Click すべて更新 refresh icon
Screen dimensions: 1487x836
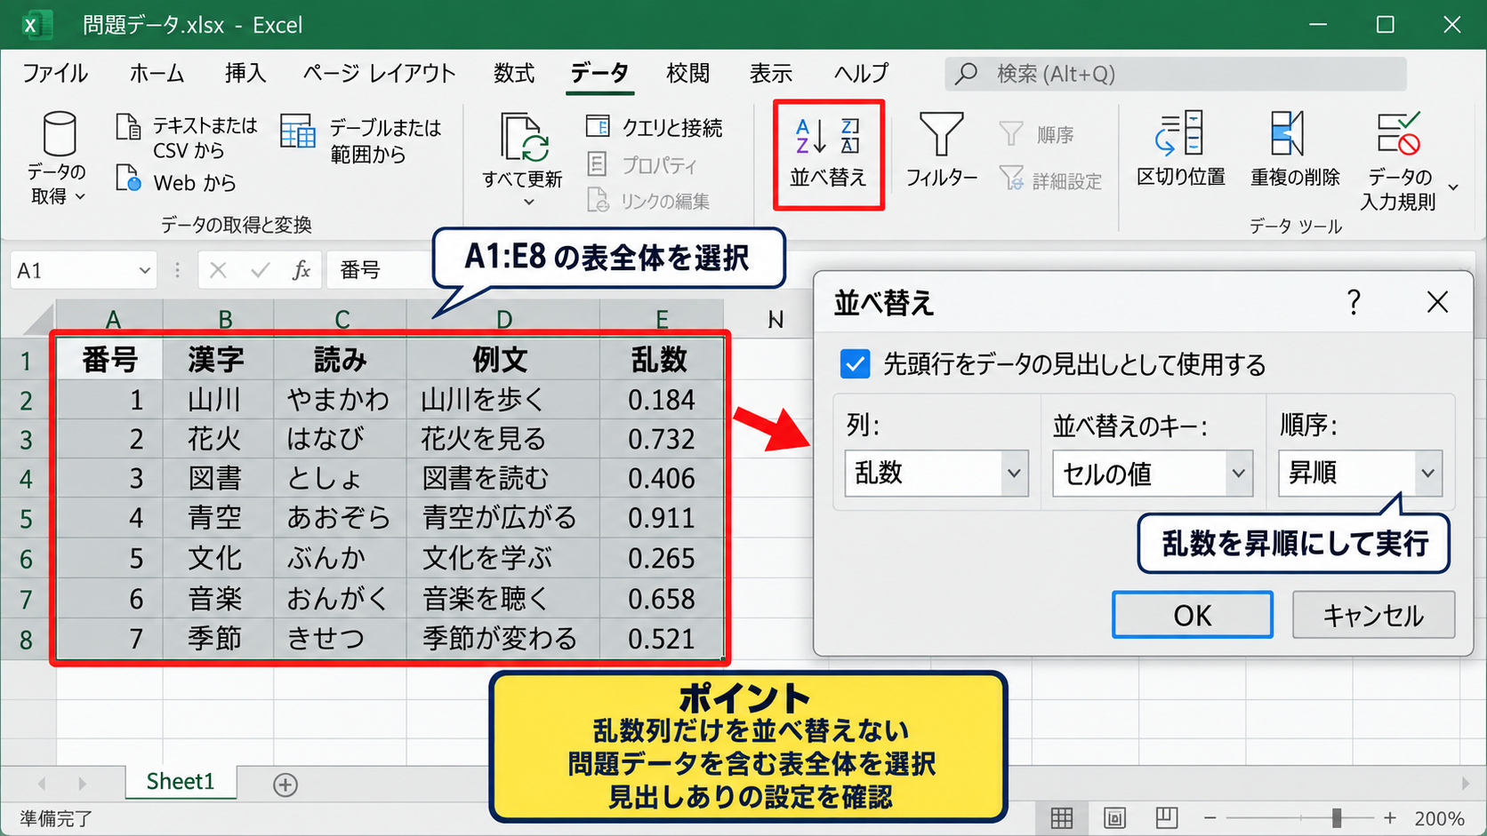(523, 138)
